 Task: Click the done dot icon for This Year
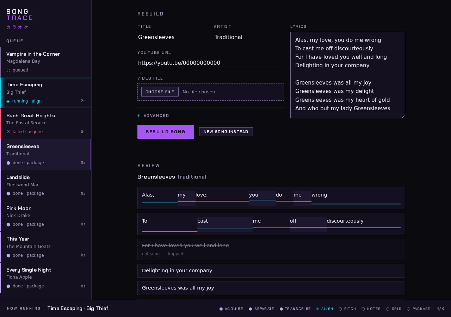8,255
